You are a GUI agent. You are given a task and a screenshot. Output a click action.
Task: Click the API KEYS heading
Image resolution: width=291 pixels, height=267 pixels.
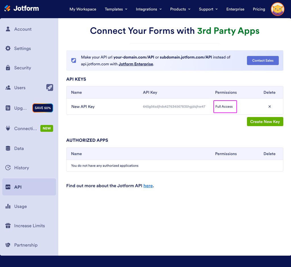click(76, 79)
